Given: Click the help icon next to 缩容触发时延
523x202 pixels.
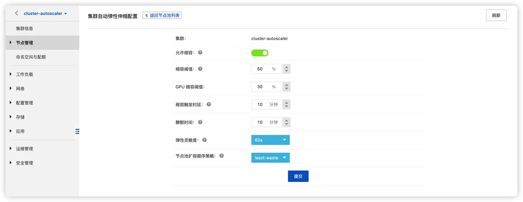Looking at the screenshot, I should 209,104.
